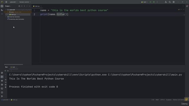189x106 pixels.
Task: Jump to next highlighted problem arrow
Action: click(184, 9)
